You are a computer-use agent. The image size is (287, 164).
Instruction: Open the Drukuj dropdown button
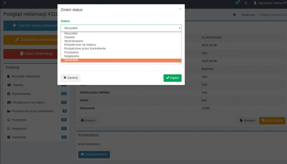point(88,121)
